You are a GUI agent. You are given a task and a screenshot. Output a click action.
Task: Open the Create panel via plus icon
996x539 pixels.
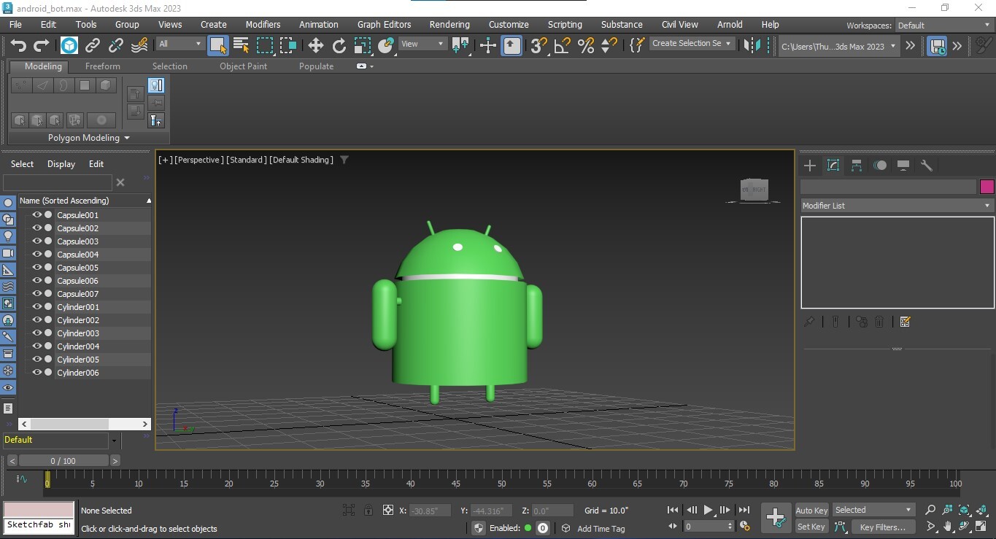tap(809, 166)
